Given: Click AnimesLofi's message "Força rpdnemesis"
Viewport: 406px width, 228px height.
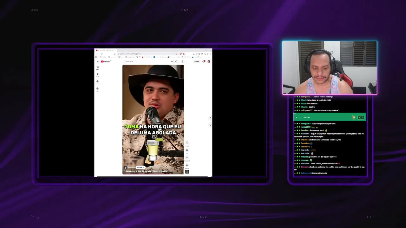Looking at the screenshot, I should point(319,173).
